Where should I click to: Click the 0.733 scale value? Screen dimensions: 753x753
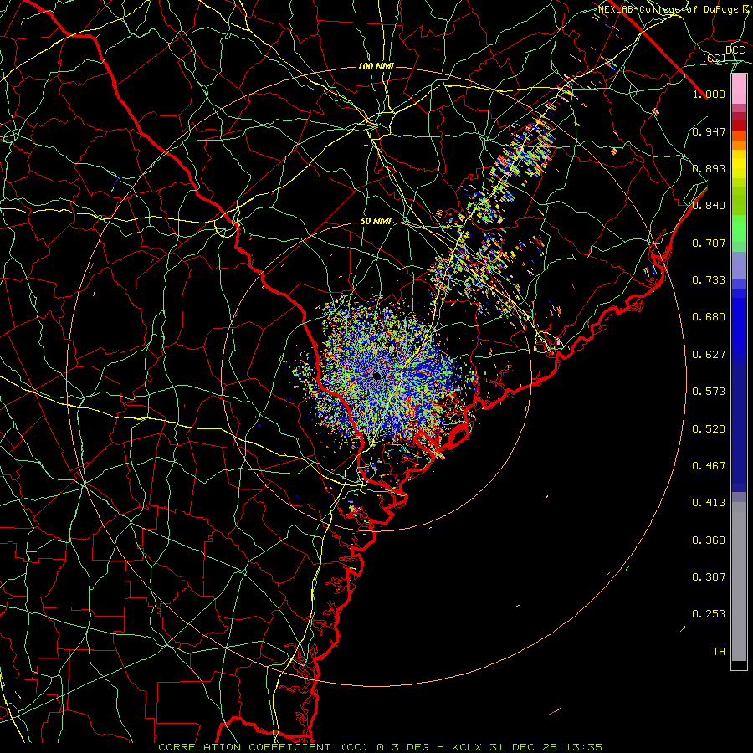click(709, 280)
